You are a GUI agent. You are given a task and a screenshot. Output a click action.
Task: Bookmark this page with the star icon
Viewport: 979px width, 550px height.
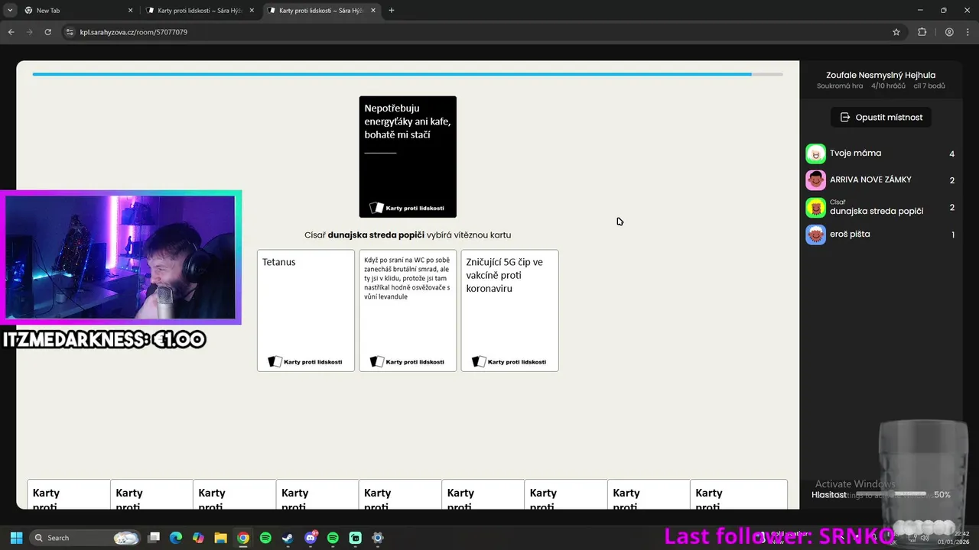point(896,32)
